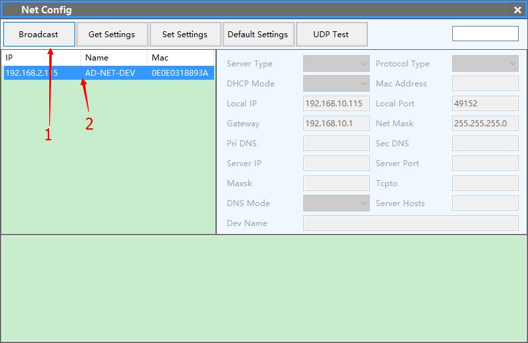This screenshot has width=528, height=343.
Task: Select the Net Mask input field
Action: (485, 124)
